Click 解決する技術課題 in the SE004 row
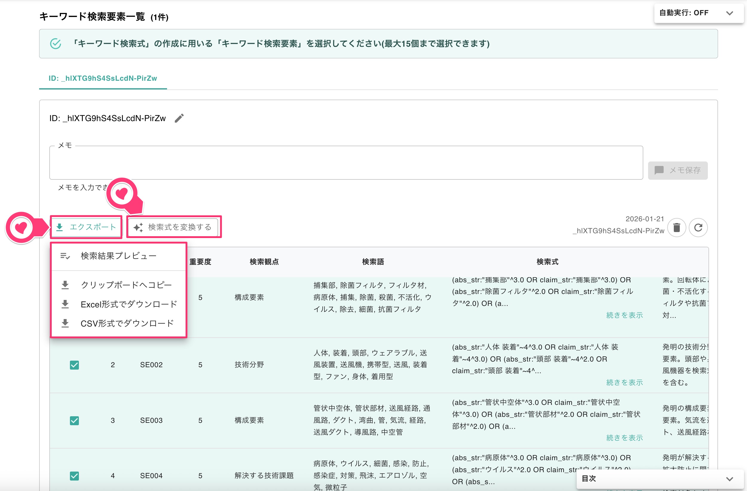Image resolution: width=747 pixels, height=491 pixels. (264, 476)
